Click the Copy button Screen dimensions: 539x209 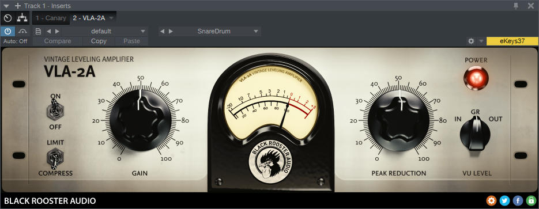point(99,41)
